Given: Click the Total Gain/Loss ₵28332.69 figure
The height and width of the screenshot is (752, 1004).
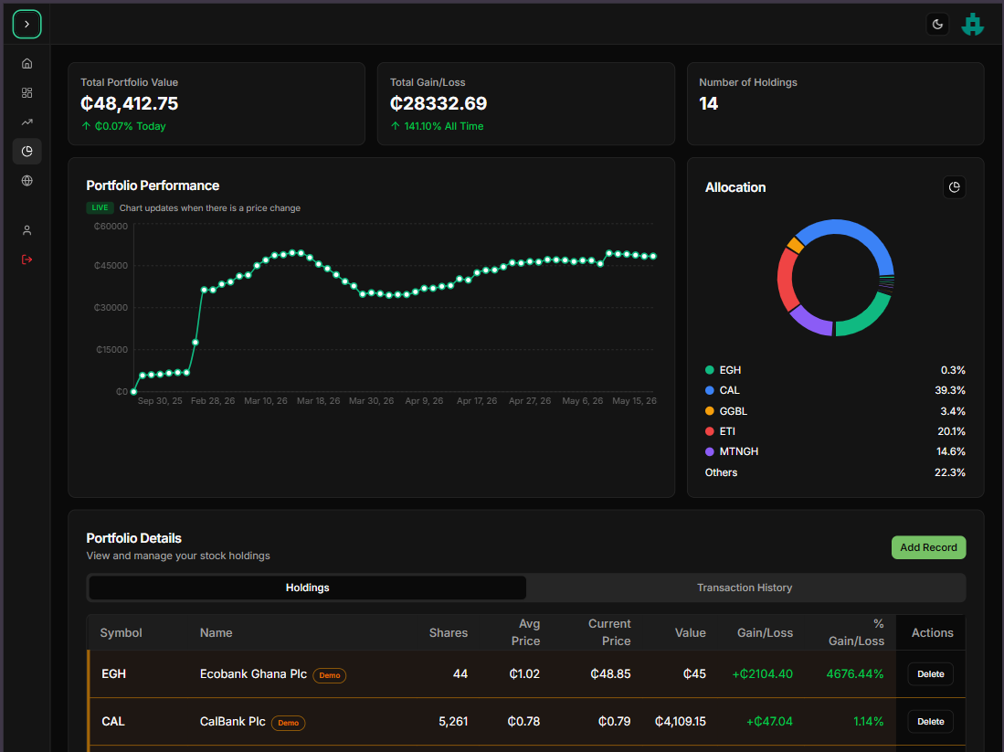Looking at the screenshot, I should click(439, 103).
